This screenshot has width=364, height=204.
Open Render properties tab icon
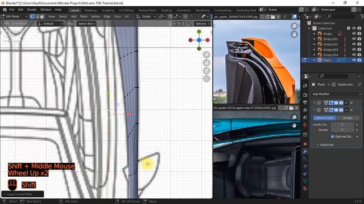[305, 95]
